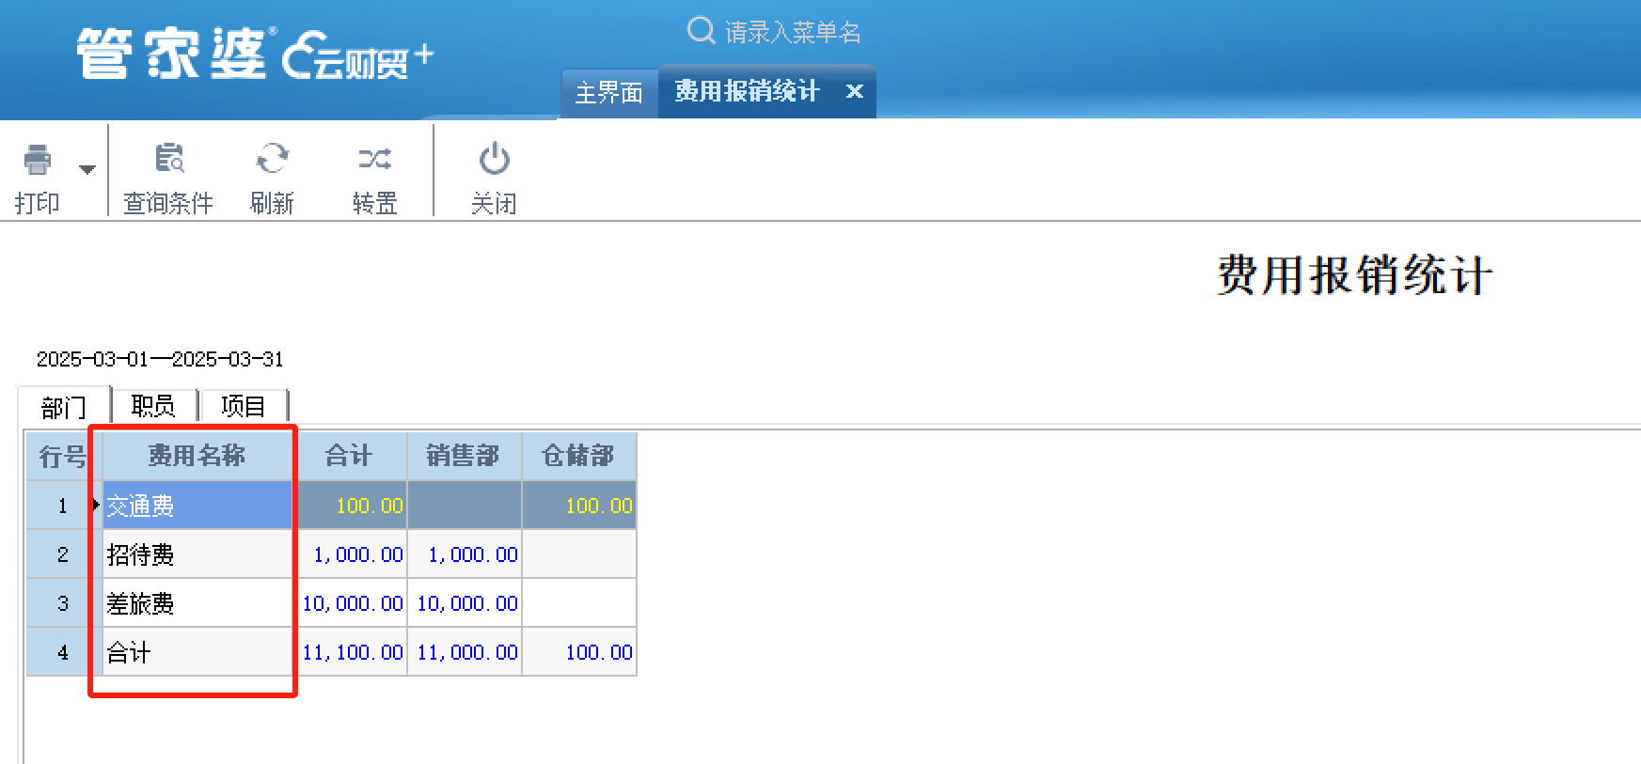
Task: Switch to the 职员 tab
Action: coord(154,406)
